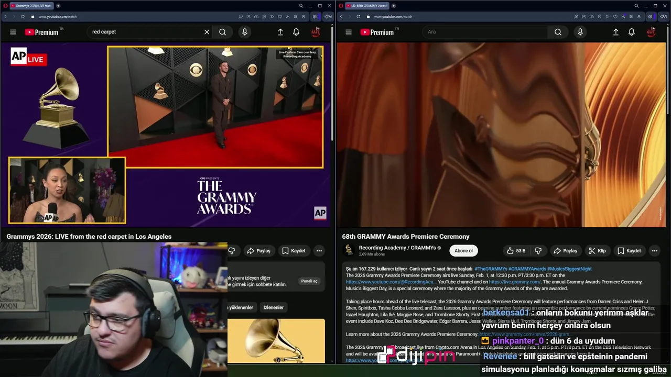Select the '68th GRAMMY Awards' browser tab
The width and height of the screenshot is (671, 377).
tap(367, 6)
